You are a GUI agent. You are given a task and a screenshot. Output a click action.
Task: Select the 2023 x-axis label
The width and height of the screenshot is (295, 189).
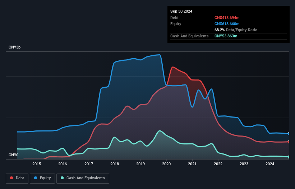tap(244, 164)
